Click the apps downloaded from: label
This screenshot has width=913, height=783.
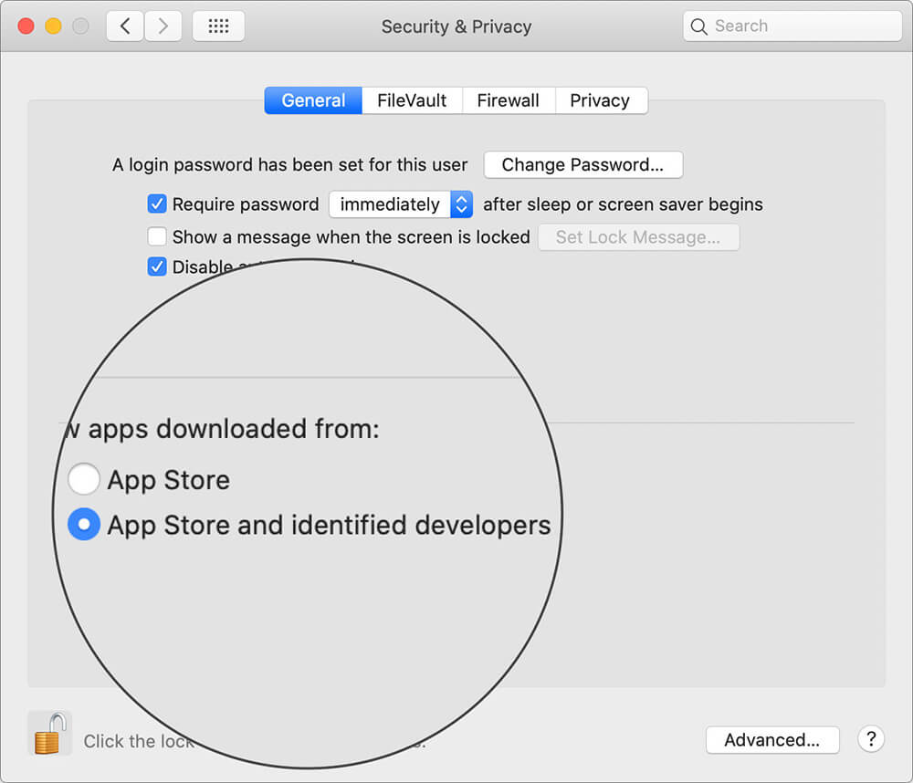tap(234, 430)
